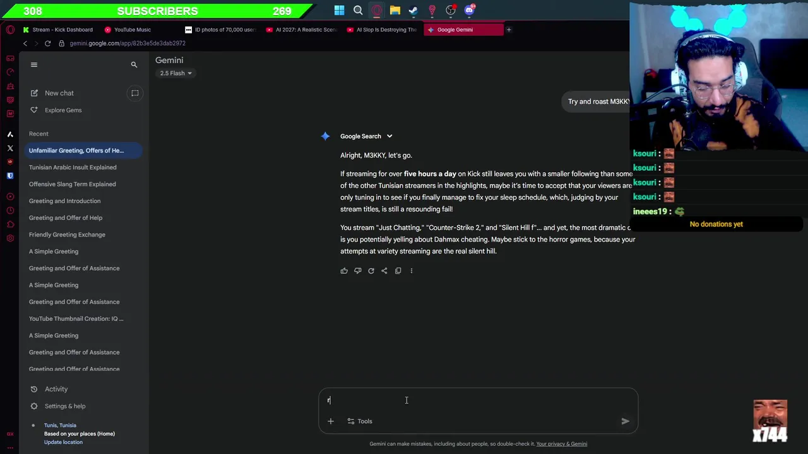Click the search icon in Gemini sidebar
Viewport: 808px width, 454px height.
click(x=134, y=64)
